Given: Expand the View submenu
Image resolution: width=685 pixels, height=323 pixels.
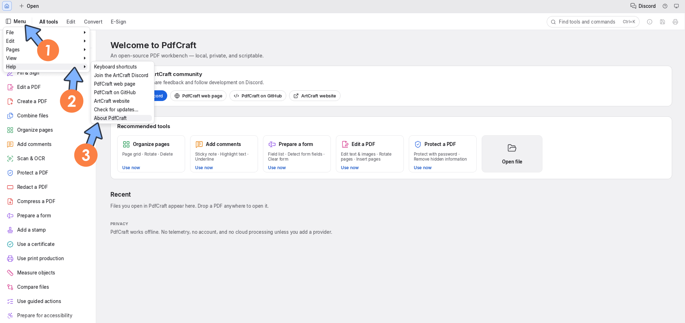Looking at the screenshot, I should pyautogui.click(x=46, y=58).
